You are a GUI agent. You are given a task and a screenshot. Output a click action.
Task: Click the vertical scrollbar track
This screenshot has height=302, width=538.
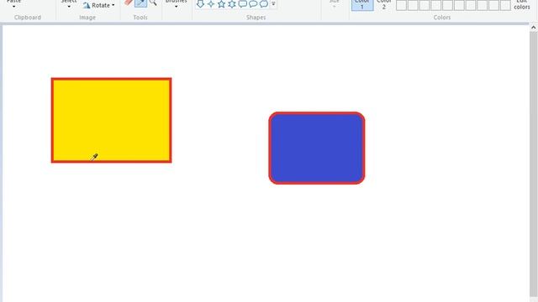coord(534,164)
